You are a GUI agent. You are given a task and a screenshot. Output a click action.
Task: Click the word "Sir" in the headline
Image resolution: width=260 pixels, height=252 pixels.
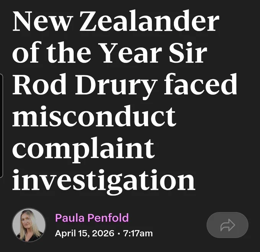[188, 53]
